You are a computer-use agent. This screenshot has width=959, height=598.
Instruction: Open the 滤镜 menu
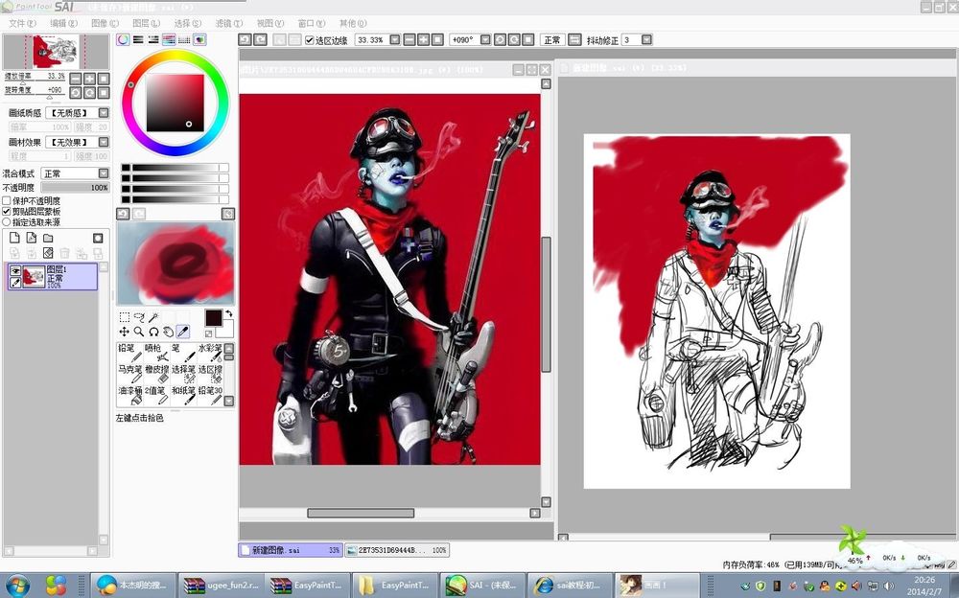click(229, 23)
